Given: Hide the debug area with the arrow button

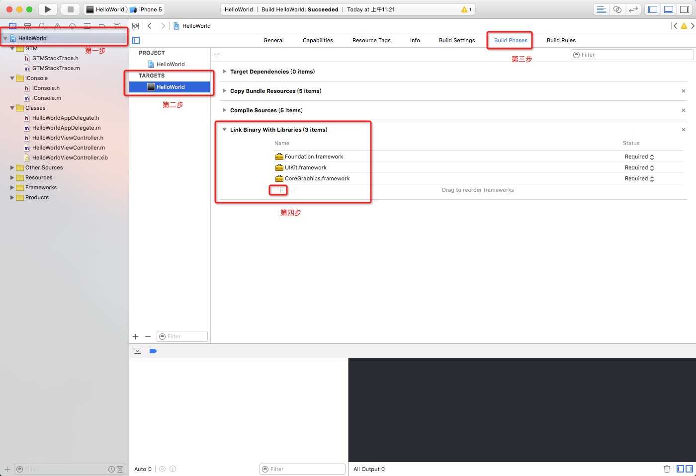Looking at the screenshot, I should (x=138, y=351).
